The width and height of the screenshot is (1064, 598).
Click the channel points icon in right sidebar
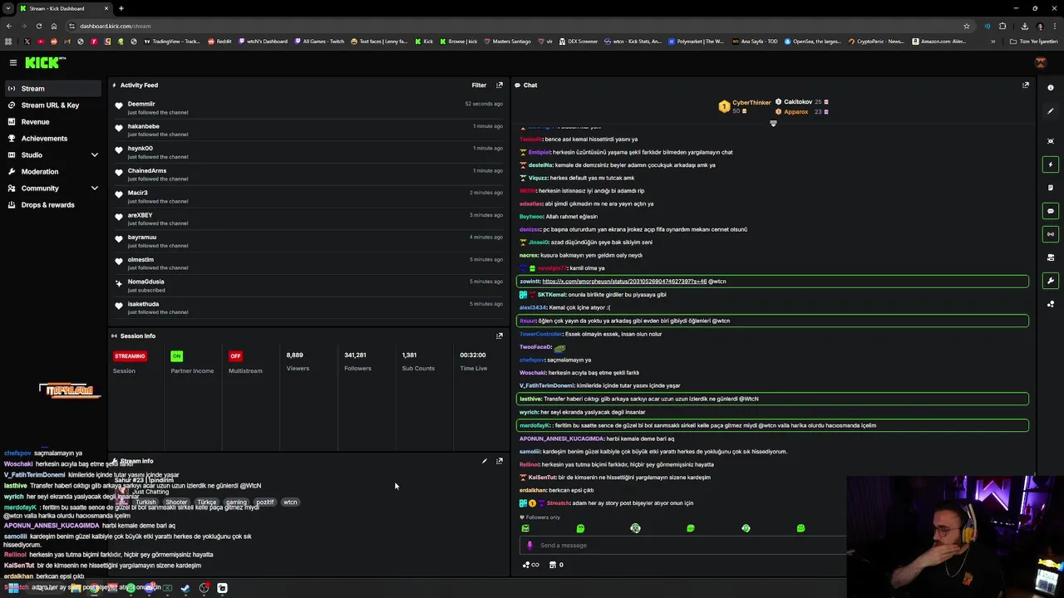point(1051,304)
